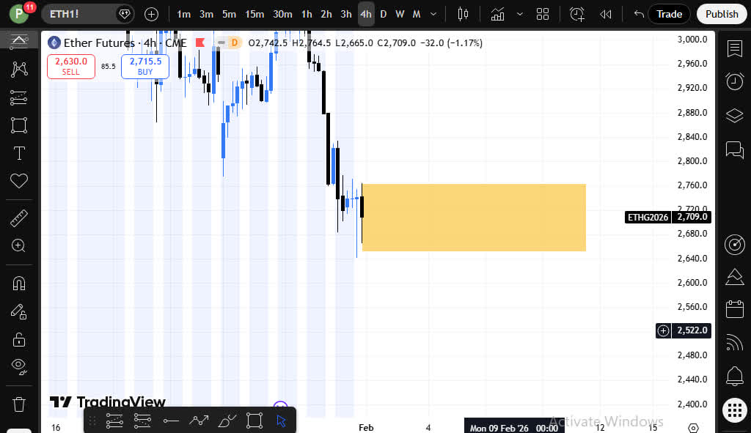
Task: Expand the timeframe intervals dropdown chevron
Action: tap(434, 14)
